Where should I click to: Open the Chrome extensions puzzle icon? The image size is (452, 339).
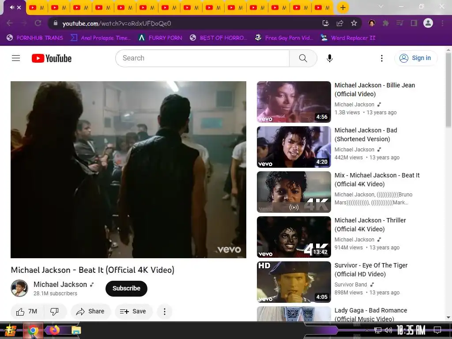coord(386,23)
